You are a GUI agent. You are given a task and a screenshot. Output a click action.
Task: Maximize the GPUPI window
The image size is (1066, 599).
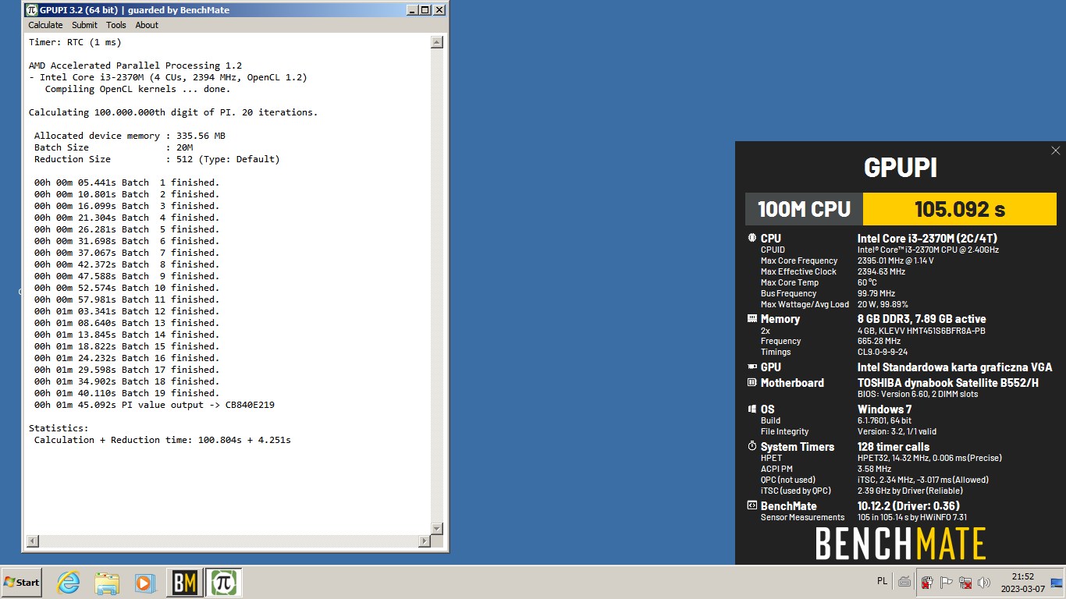(x=425, y=10)
